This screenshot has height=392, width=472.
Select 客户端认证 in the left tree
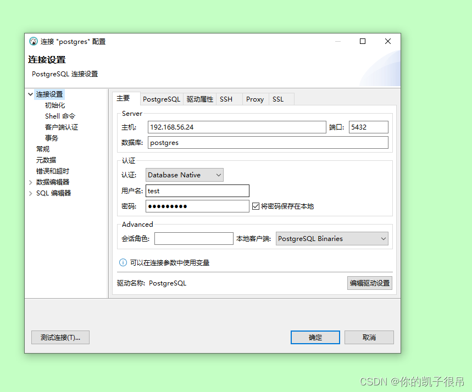click(x=62, y=127)
